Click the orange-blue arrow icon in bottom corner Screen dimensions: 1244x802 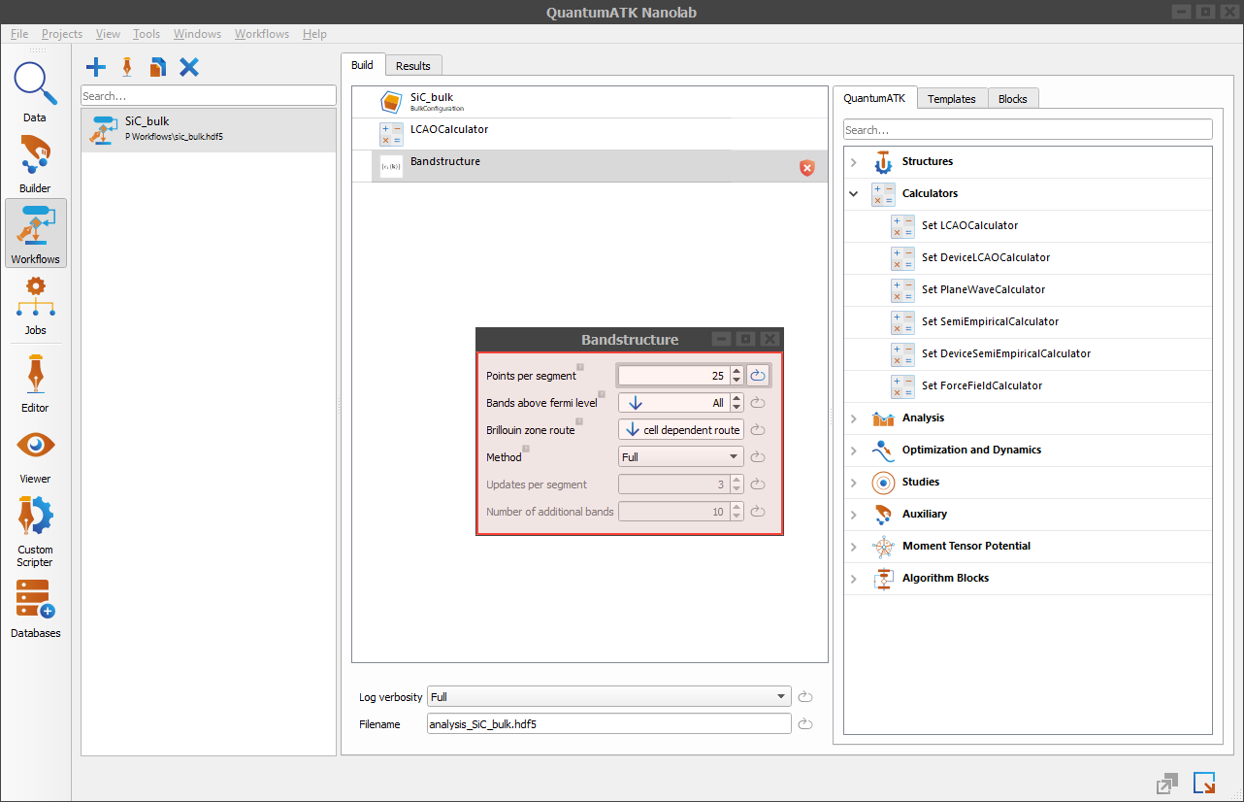(1204, 783)
